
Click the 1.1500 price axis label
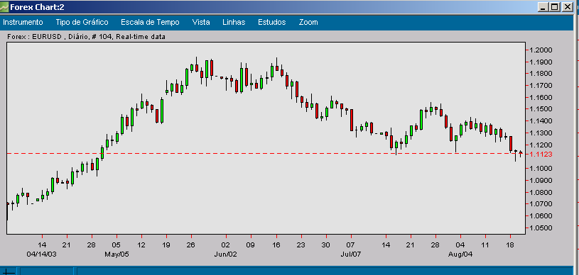point(541,109)
